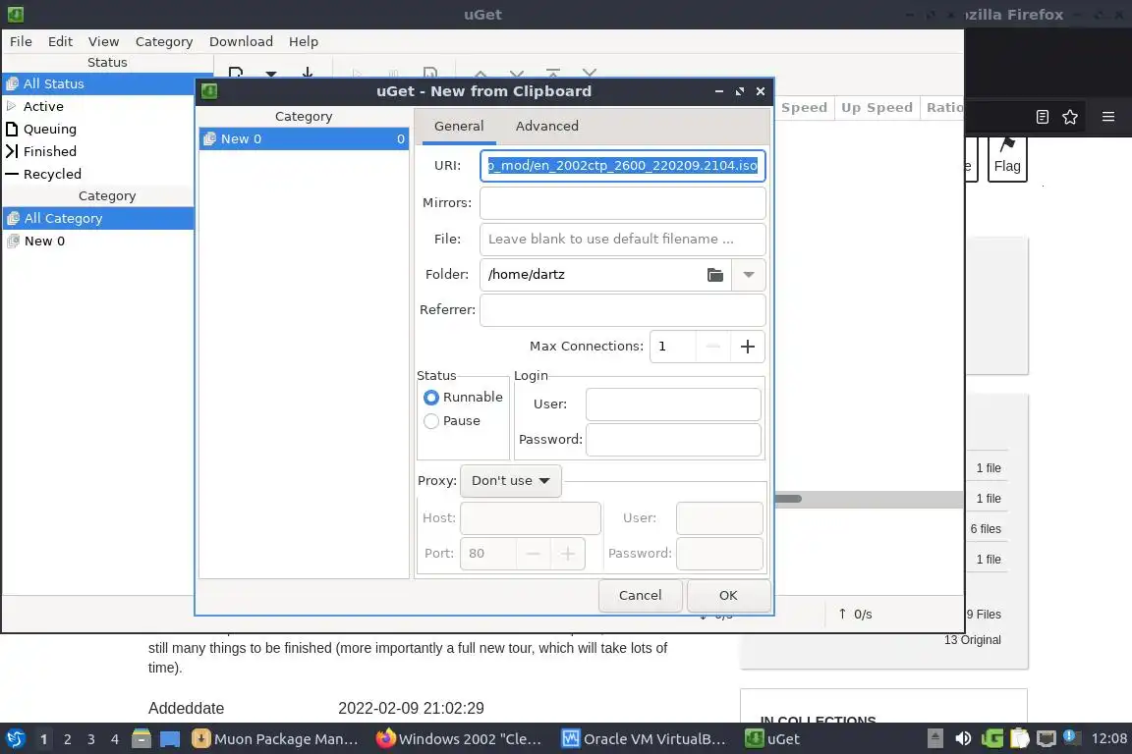Open the Firefox hamburger menu
The height and width of the screenshot is (754, 1132).
pos(1108,117)
